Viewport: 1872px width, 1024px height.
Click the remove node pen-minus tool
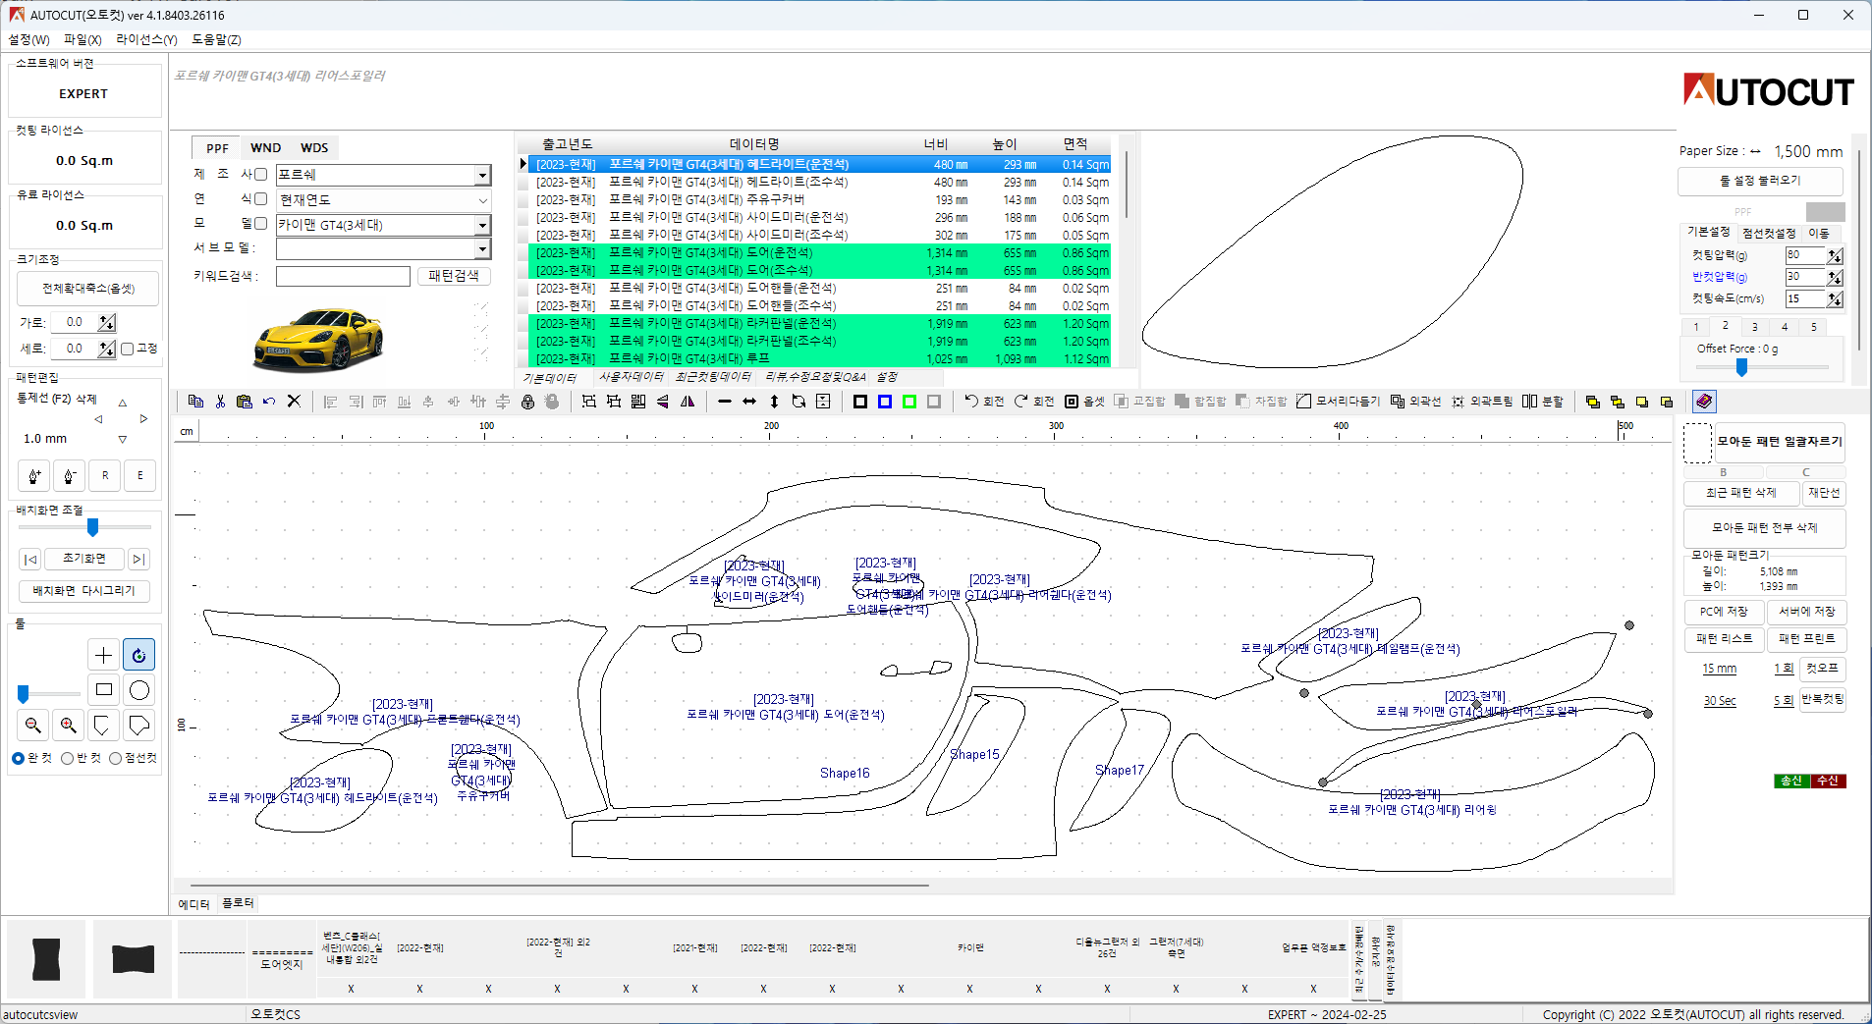click(69, 476)
